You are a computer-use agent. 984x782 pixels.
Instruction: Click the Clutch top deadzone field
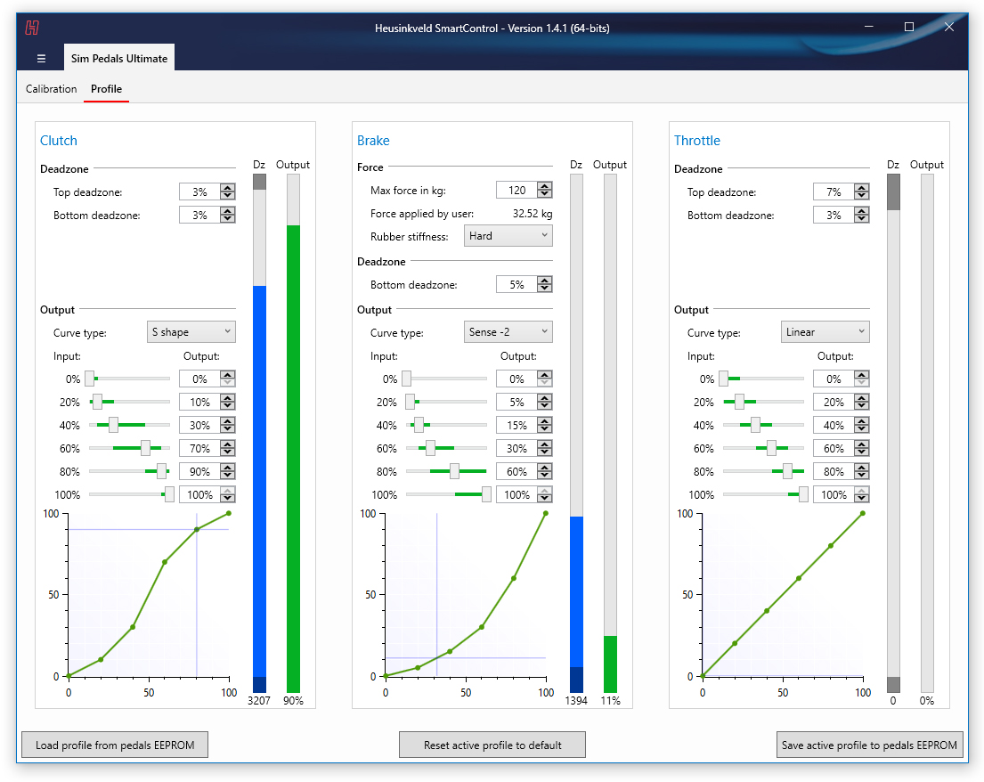click(x=199, y=192)
